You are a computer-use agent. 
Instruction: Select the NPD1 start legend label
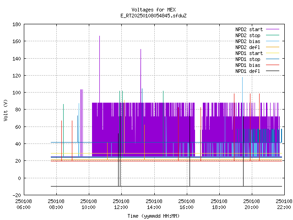[x=249, y=53]
